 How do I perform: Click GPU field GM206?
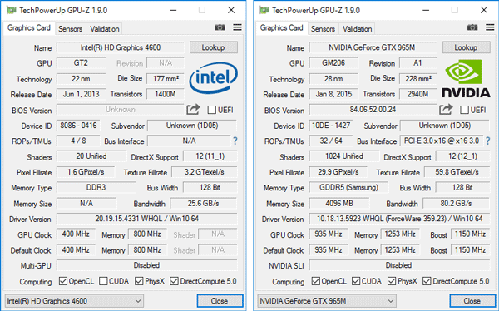[x=333, y=63]
